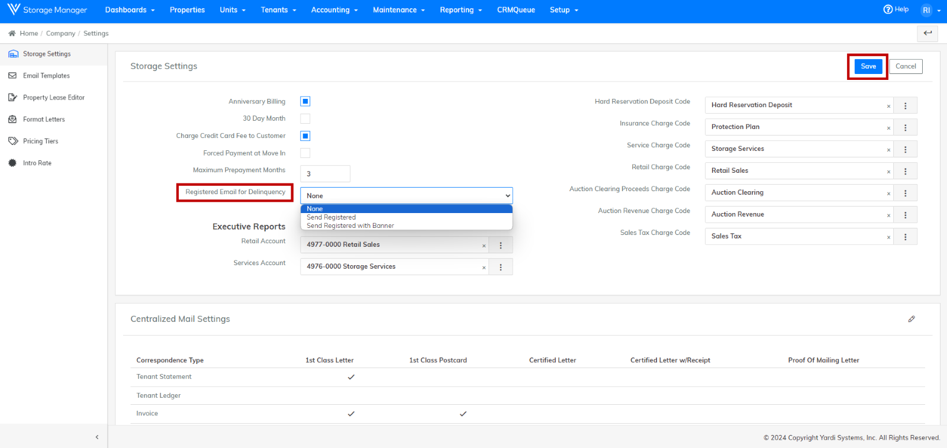Clear the Storage Services charge code selection
The width and height of the screenshot is (947, 448).
(x=888, y=150)
